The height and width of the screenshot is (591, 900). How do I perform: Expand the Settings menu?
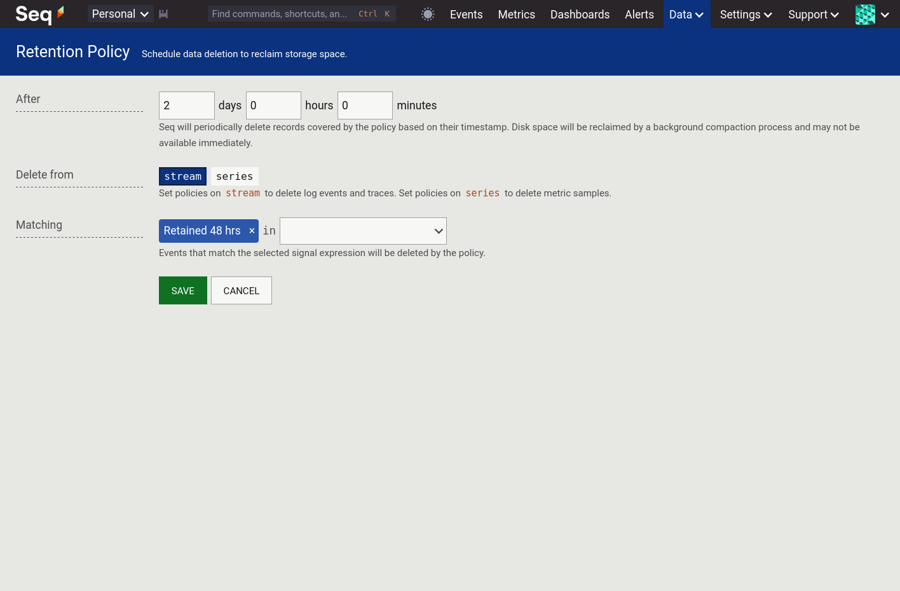pos(746,14)
